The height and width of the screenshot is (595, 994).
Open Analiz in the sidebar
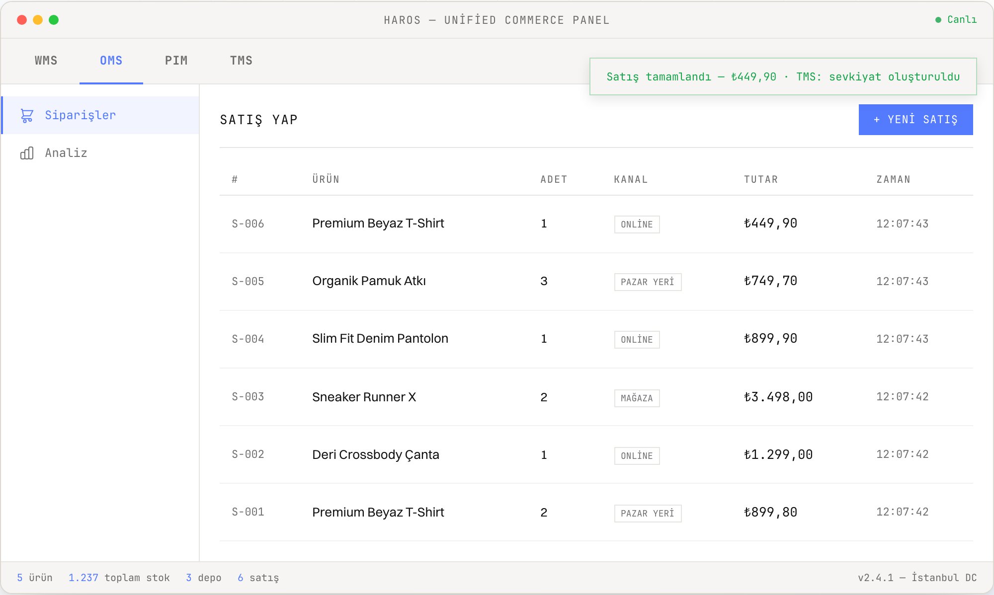point(100,153)
